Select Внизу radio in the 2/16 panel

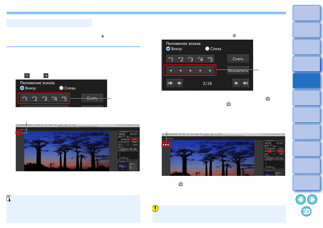coord(168,49)
